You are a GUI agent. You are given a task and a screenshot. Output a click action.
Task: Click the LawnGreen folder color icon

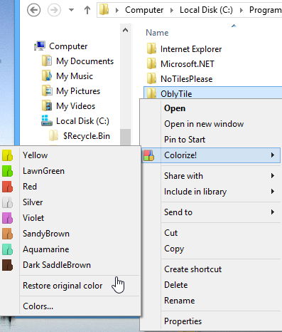[7, 171]
